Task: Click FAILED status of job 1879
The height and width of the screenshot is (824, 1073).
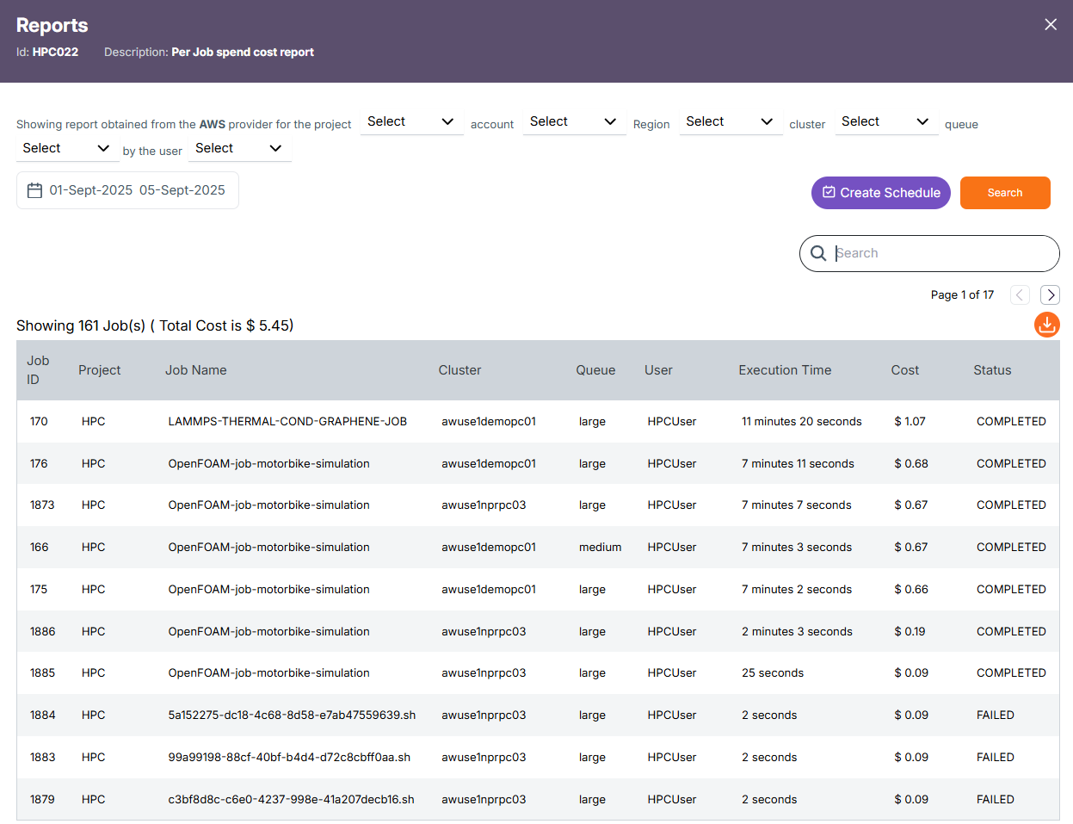Action: pyautogui.click(x=996, y=800)
